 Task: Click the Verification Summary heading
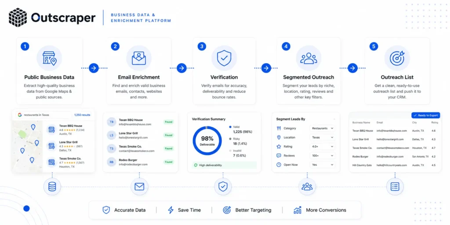click(x=209, y=119)
